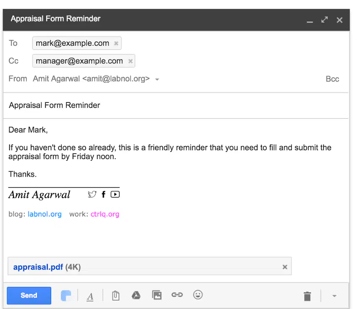Expand the From address dropdown arrow
This screenshot has height=309, width=358.
click(x=157, y=80)
